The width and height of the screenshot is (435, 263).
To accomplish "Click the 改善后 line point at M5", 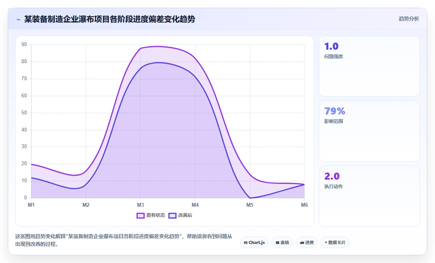I will click(250, 198).
